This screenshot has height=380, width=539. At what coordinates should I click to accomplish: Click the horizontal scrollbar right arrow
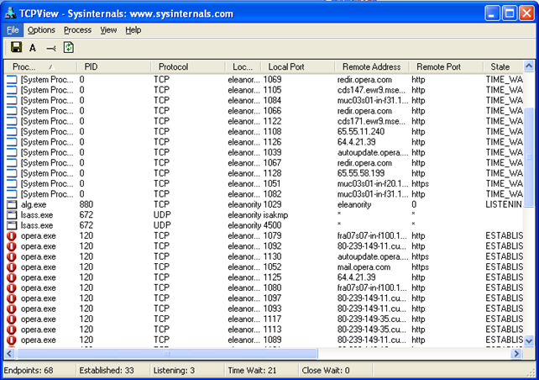tap(515, 354)
